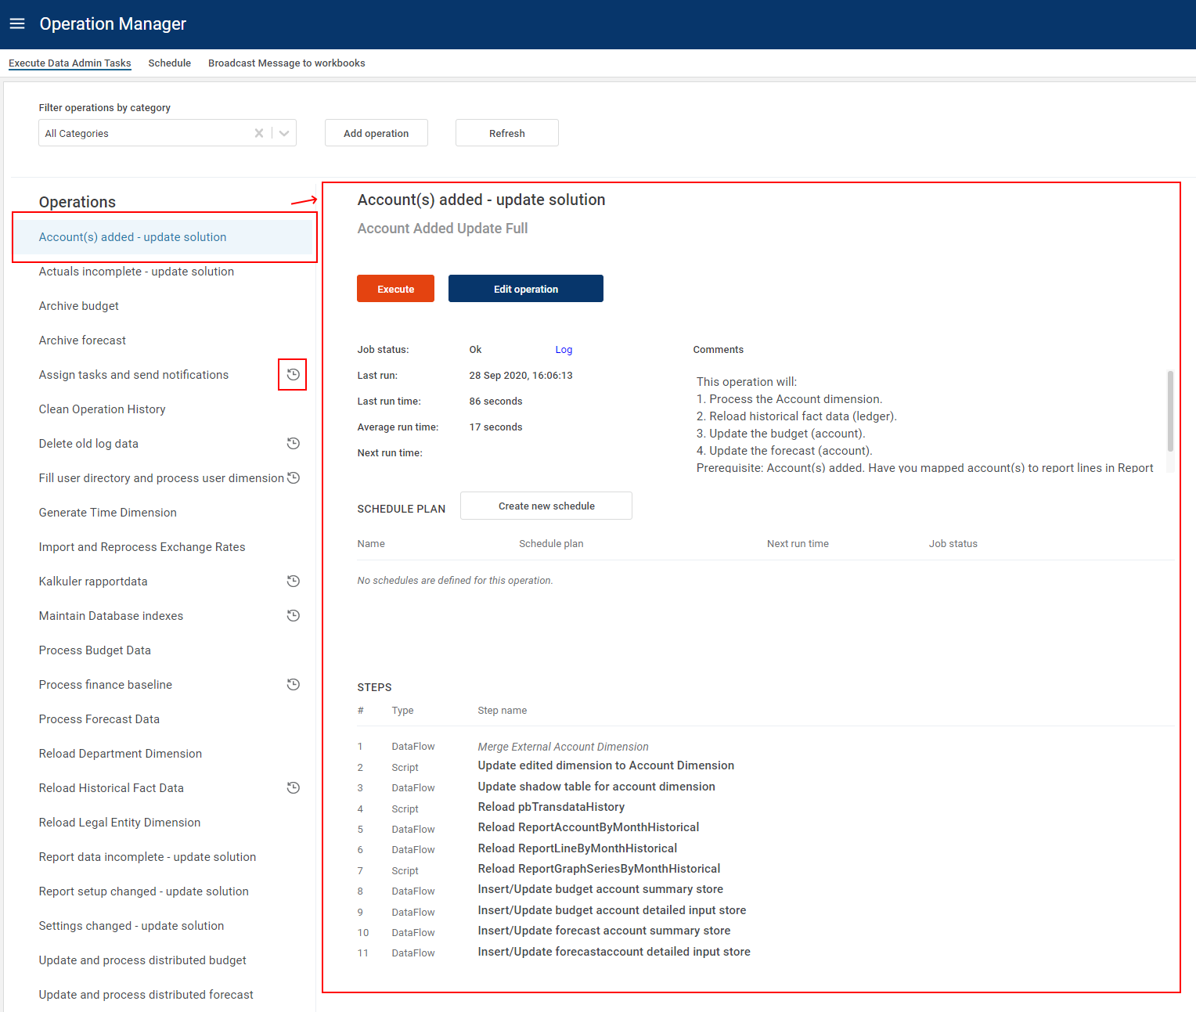Open Broadcast Message to workbooks tab
1196x1012 pixels.
click(286, 63)
